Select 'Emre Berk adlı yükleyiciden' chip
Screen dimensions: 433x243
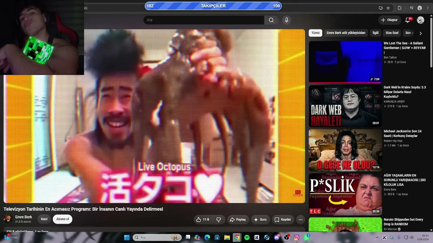tap(346, 33)
